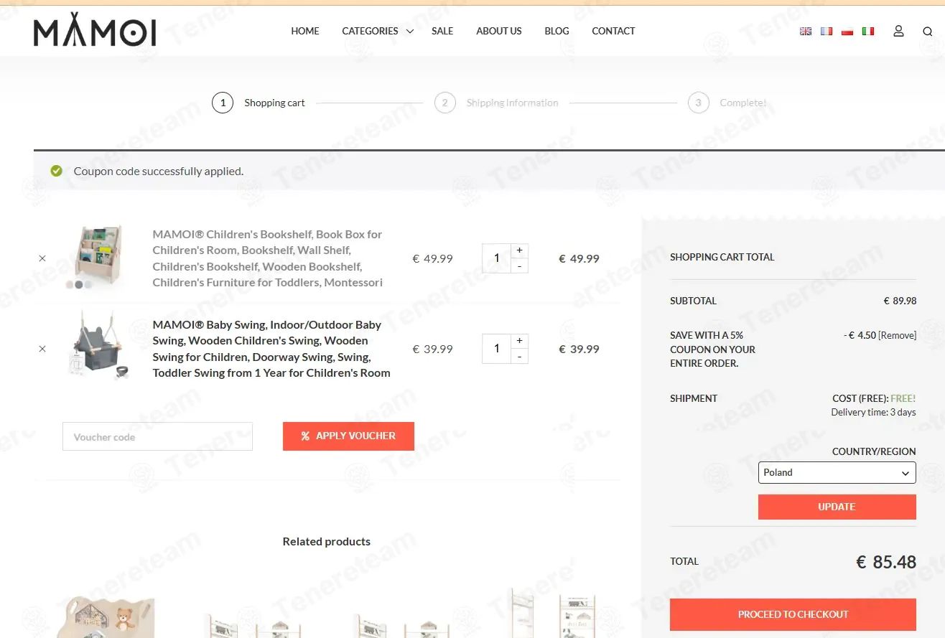Click the 'Delivery time: 3 days' text
The width and height of the screenshot is (945, 638).
(x=873, y=412)
